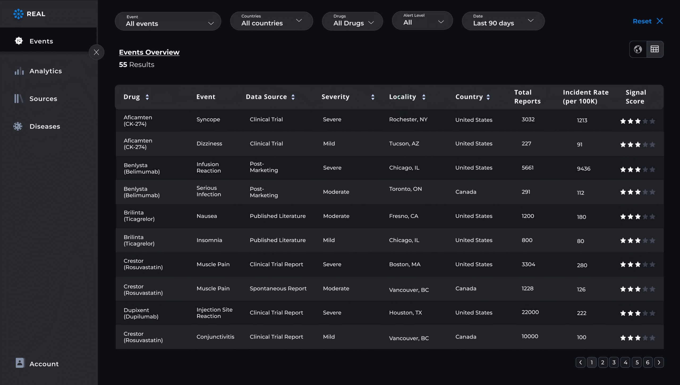Select Rochester, NY locality cell

[408, 119]
